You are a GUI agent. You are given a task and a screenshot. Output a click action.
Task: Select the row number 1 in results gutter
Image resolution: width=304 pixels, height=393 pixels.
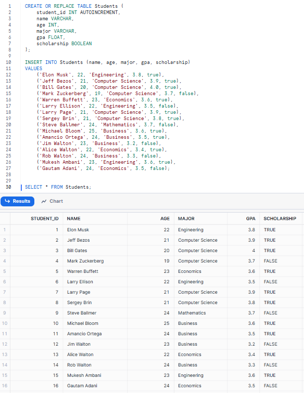pyautogui.click(x=5, y=230)
